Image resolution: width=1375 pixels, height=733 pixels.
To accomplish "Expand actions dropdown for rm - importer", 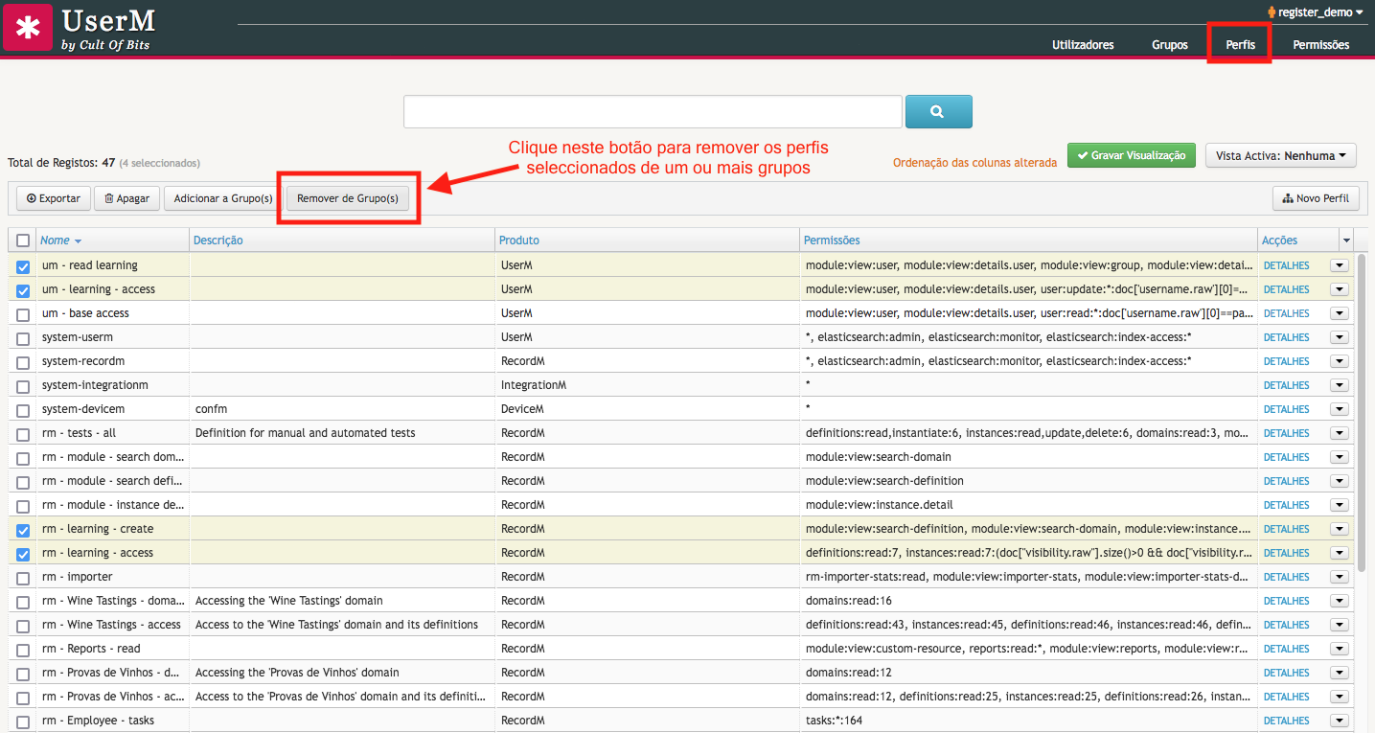I will click(x=1339, y=577).
